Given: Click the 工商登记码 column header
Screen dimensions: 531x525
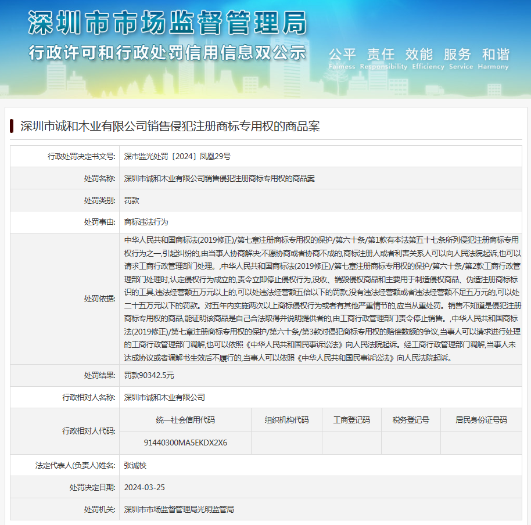Looking at the screenshot, I should (x=351, y=420).
